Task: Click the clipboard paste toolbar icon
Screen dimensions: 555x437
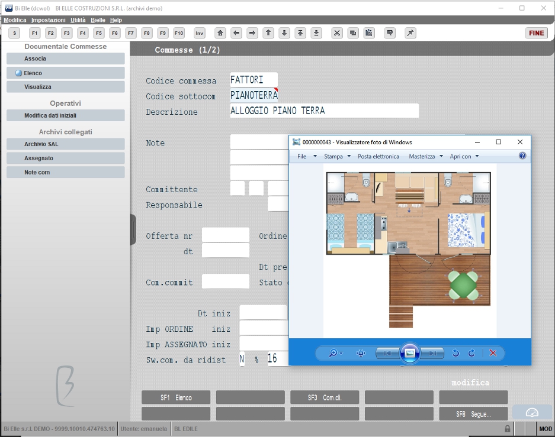Action: [x=369, y=33]
